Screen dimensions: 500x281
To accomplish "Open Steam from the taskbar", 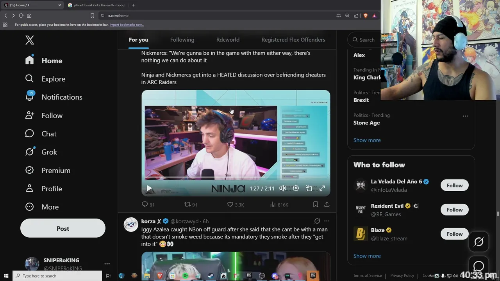I will coord(211,276).
